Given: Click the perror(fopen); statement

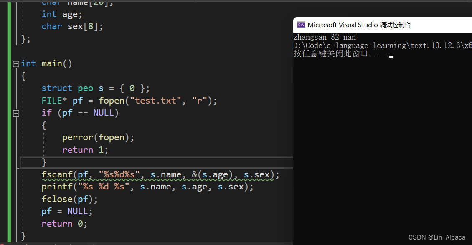Looking at the screenshot, I should tap(98, 138).
